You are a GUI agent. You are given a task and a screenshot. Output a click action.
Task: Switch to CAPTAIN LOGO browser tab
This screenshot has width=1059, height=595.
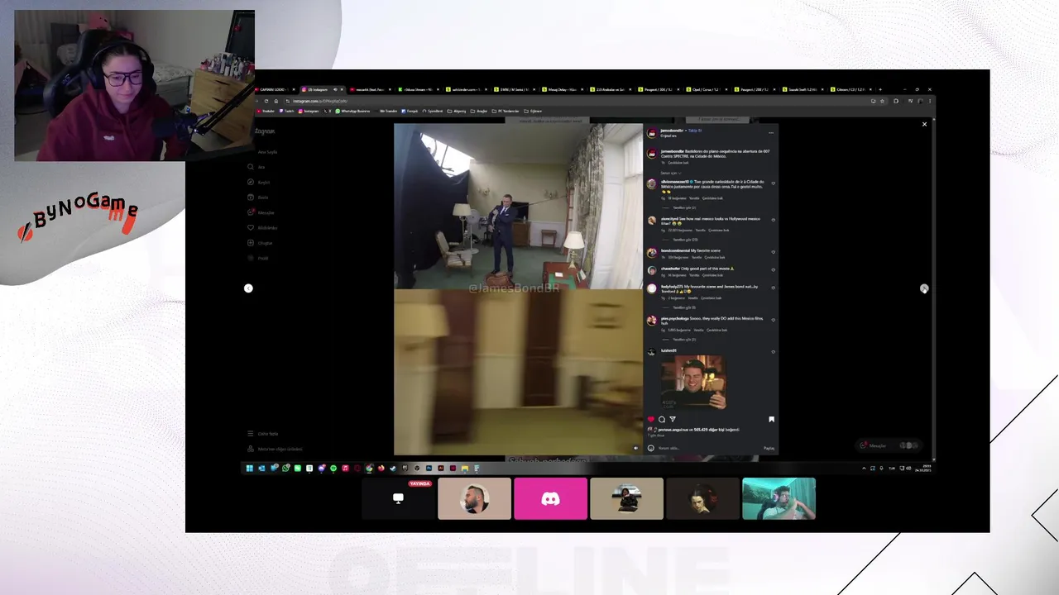(273, 89)
